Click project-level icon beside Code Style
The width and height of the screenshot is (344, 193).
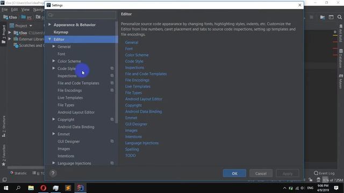[112, 68]
